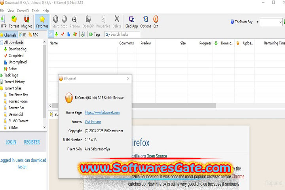Click the green down-arrow downloading filter icon
This screenshot has width=285, height=190.
(57, 34)
